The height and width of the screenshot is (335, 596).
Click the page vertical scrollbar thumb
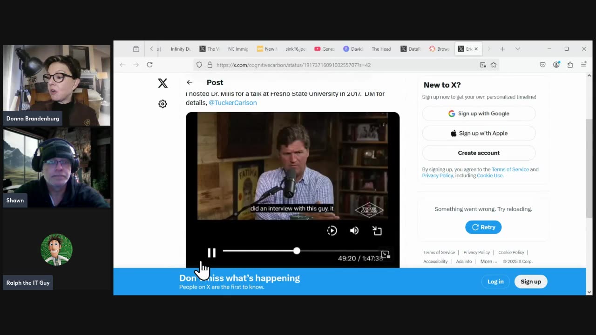coord(589,168)
